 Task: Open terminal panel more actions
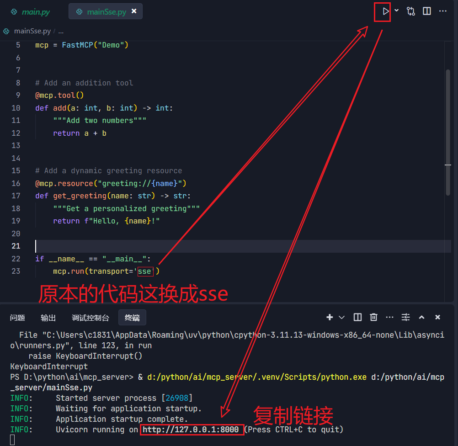coord(389,317)
